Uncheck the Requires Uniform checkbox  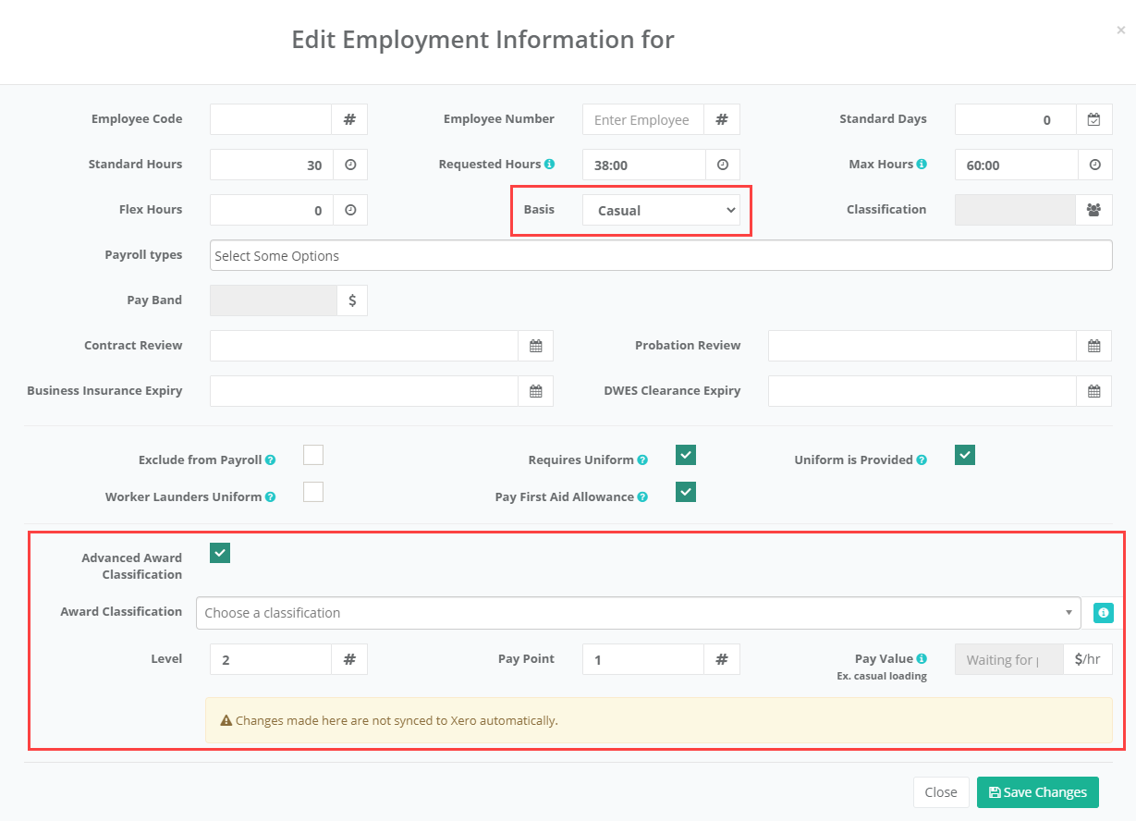click(686, 455)
